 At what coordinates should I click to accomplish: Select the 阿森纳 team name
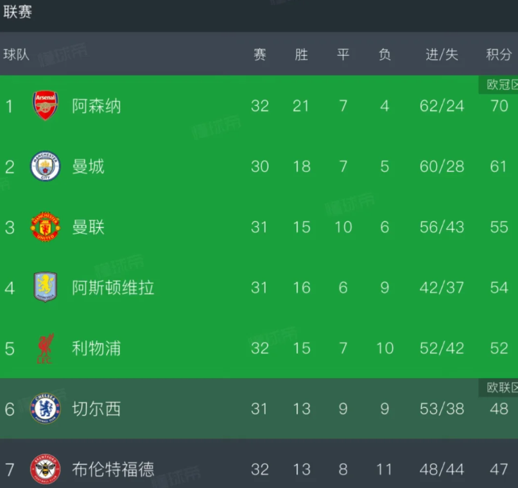click(96, 106)
